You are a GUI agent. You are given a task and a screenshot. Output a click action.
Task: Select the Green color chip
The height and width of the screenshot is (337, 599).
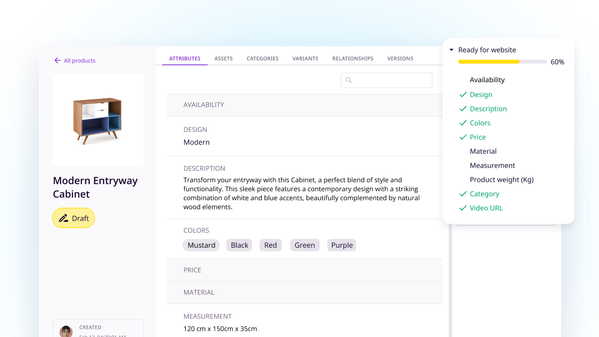[x=304, y=245]
